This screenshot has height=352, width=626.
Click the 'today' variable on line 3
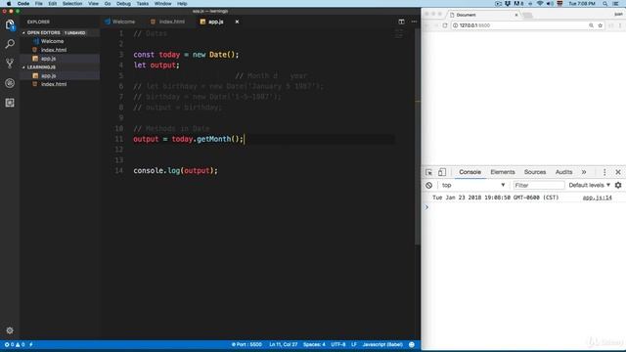click(169, 55)
